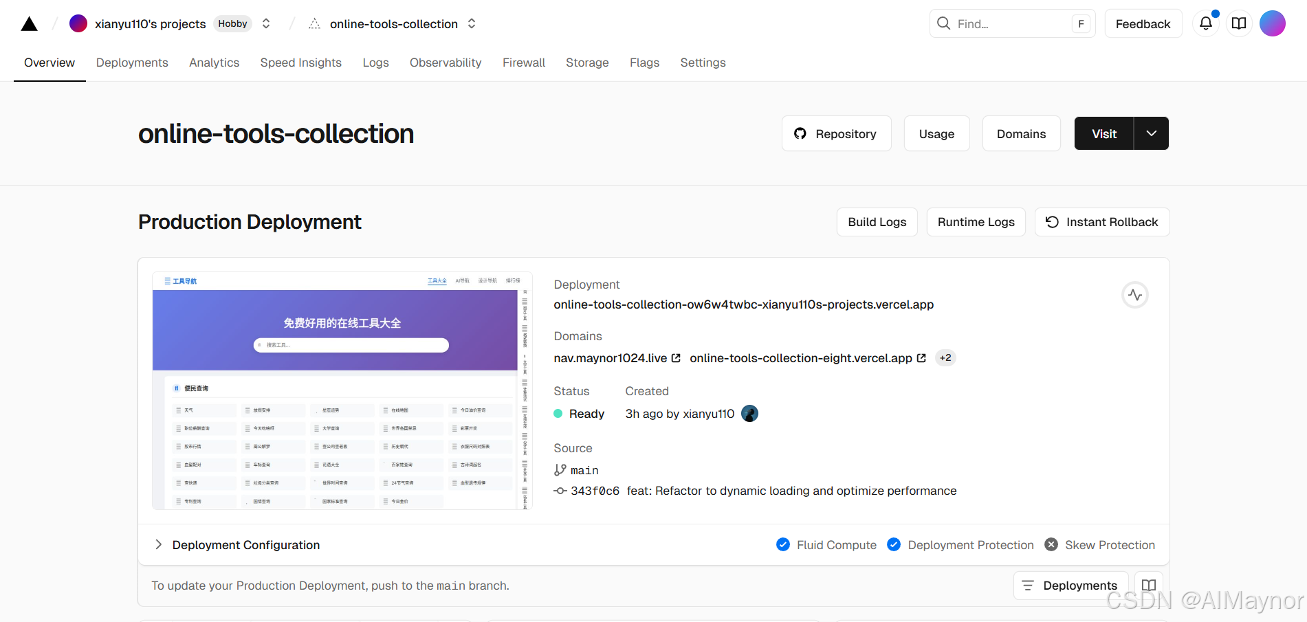Click the main branch link

click(x=584, y=470)
